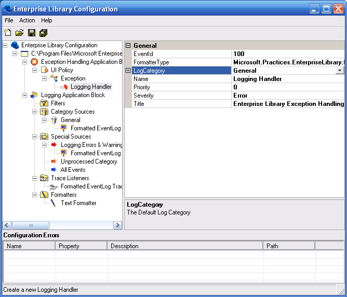The width and height of the screenshot is (347, 297).
Task: Click the Save All toolbar icon
Action: coord(43,33)
